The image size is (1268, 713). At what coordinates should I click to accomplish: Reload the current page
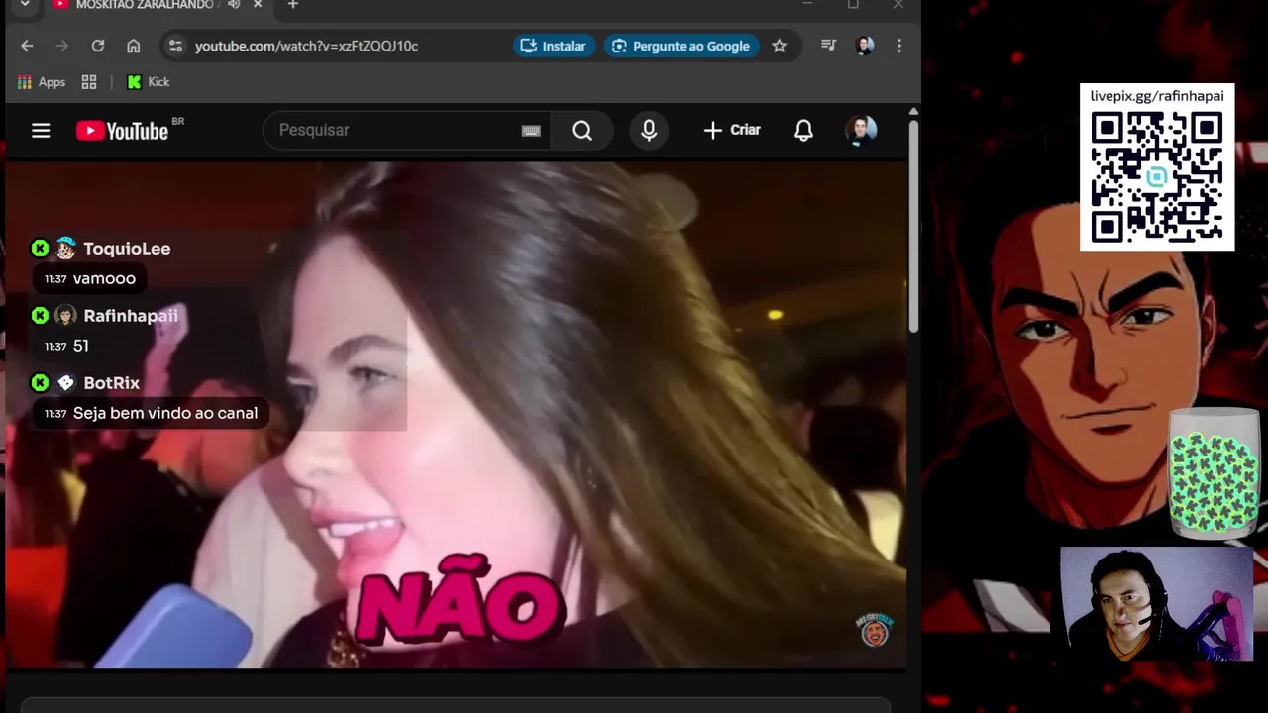click(97, 46)
